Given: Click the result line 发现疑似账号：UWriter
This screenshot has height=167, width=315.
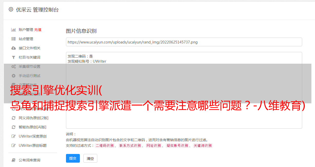Looking at the screenshot, I should [x=87, y=61].
